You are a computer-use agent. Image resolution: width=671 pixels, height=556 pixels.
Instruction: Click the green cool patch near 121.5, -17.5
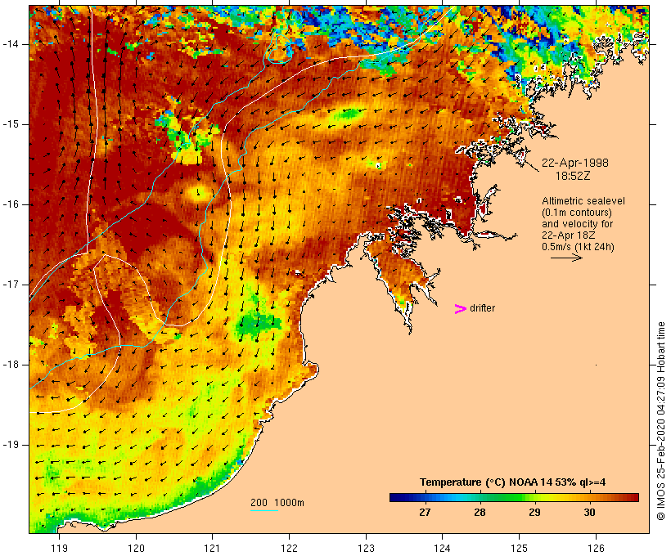click(257, 323)
